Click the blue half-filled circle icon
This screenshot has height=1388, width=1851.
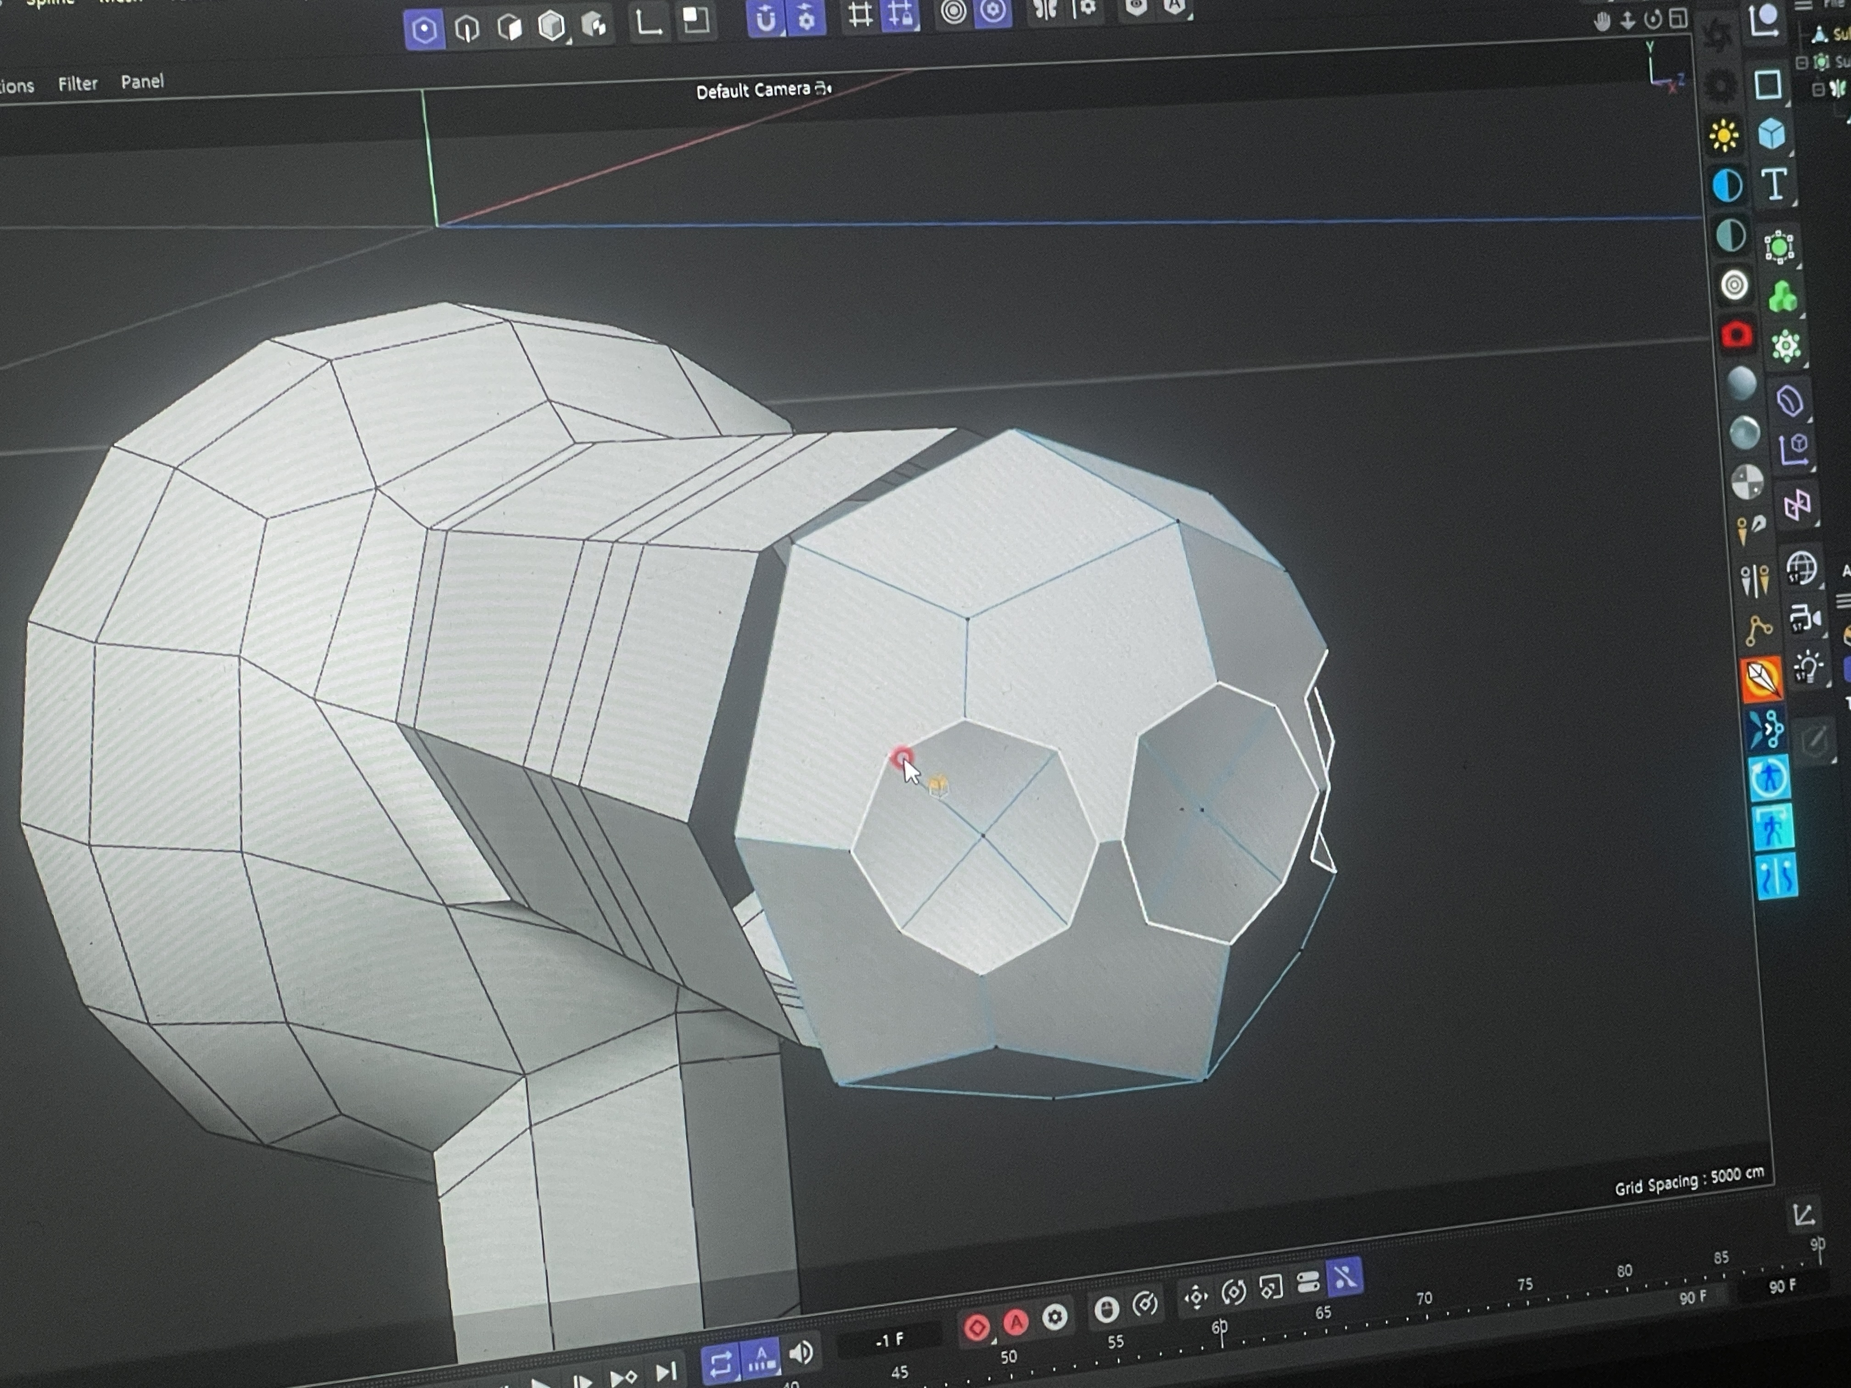click(1727, 185)
